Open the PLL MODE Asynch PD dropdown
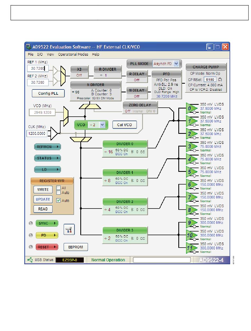 tap(176, 64)
